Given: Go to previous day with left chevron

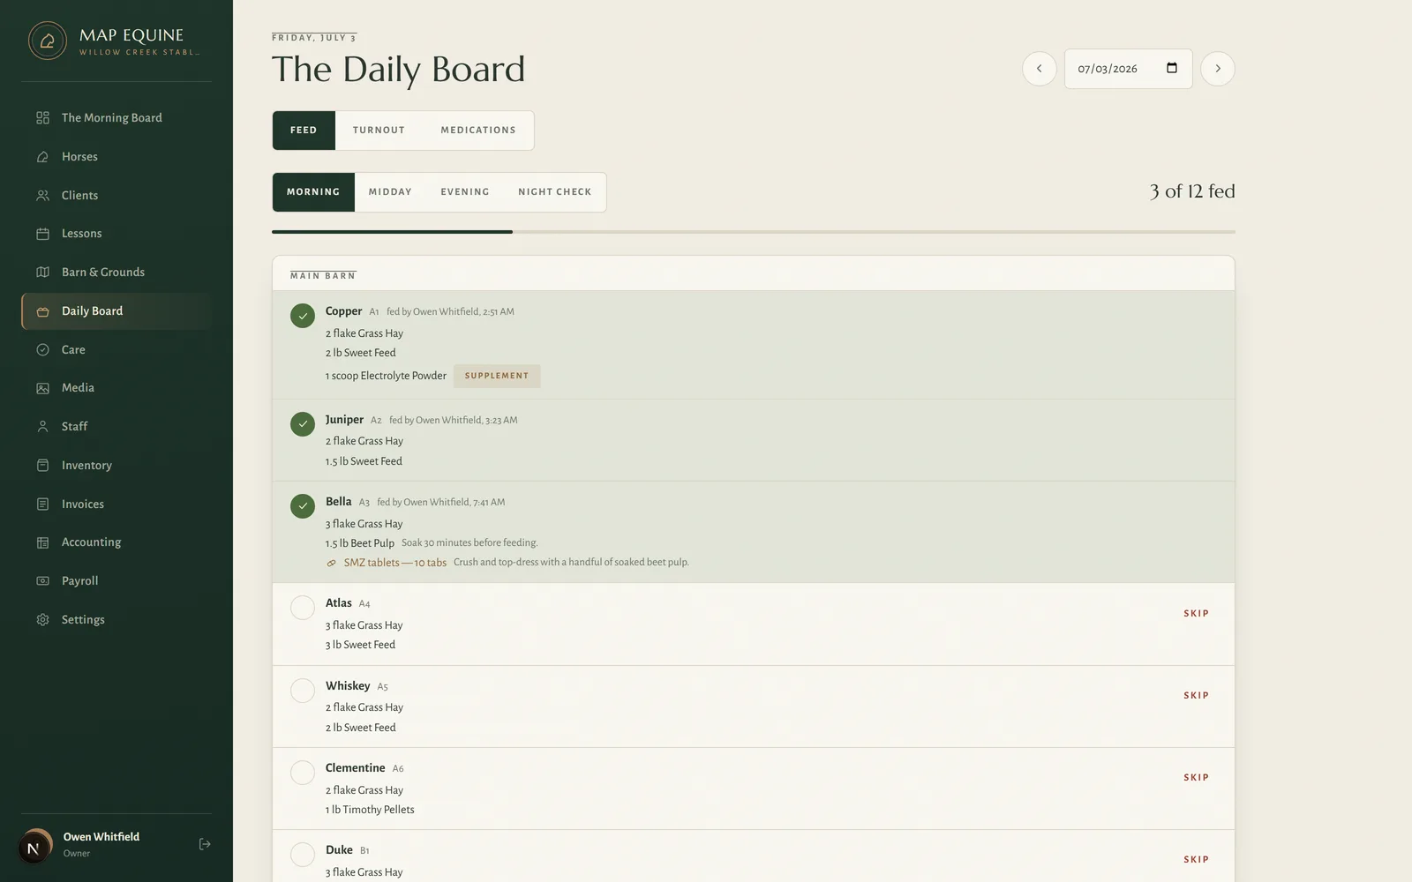Looking at the screenshot, I should coord(1039,69).
